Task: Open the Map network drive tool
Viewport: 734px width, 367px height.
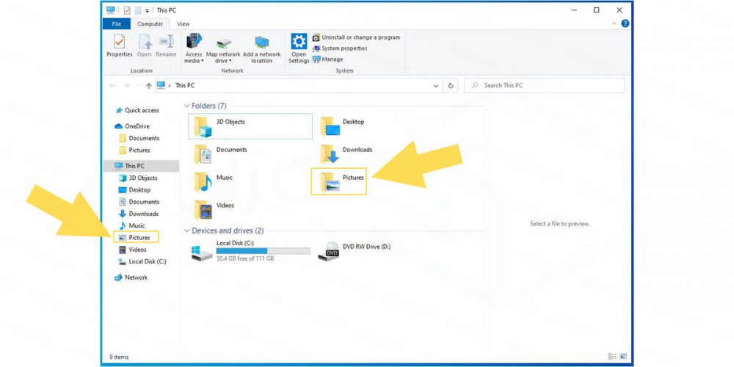Action: 222,44
